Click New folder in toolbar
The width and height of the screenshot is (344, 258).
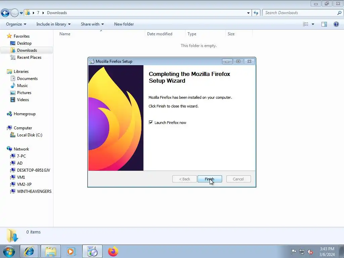[x=124, y=24]
